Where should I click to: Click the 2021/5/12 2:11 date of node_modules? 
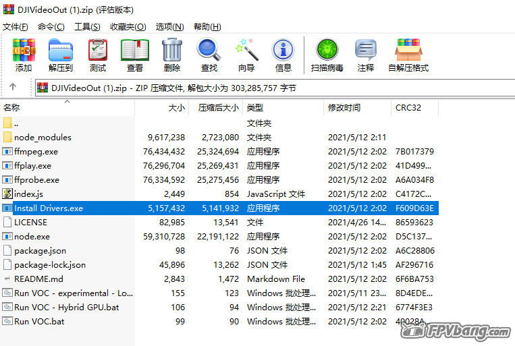(357, 137)
